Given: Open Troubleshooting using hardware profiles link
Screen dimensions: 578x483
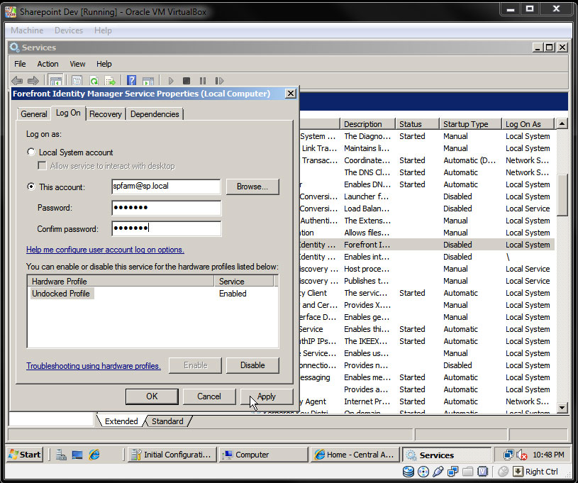Looking at the screenshot, I should coord(94,366).
